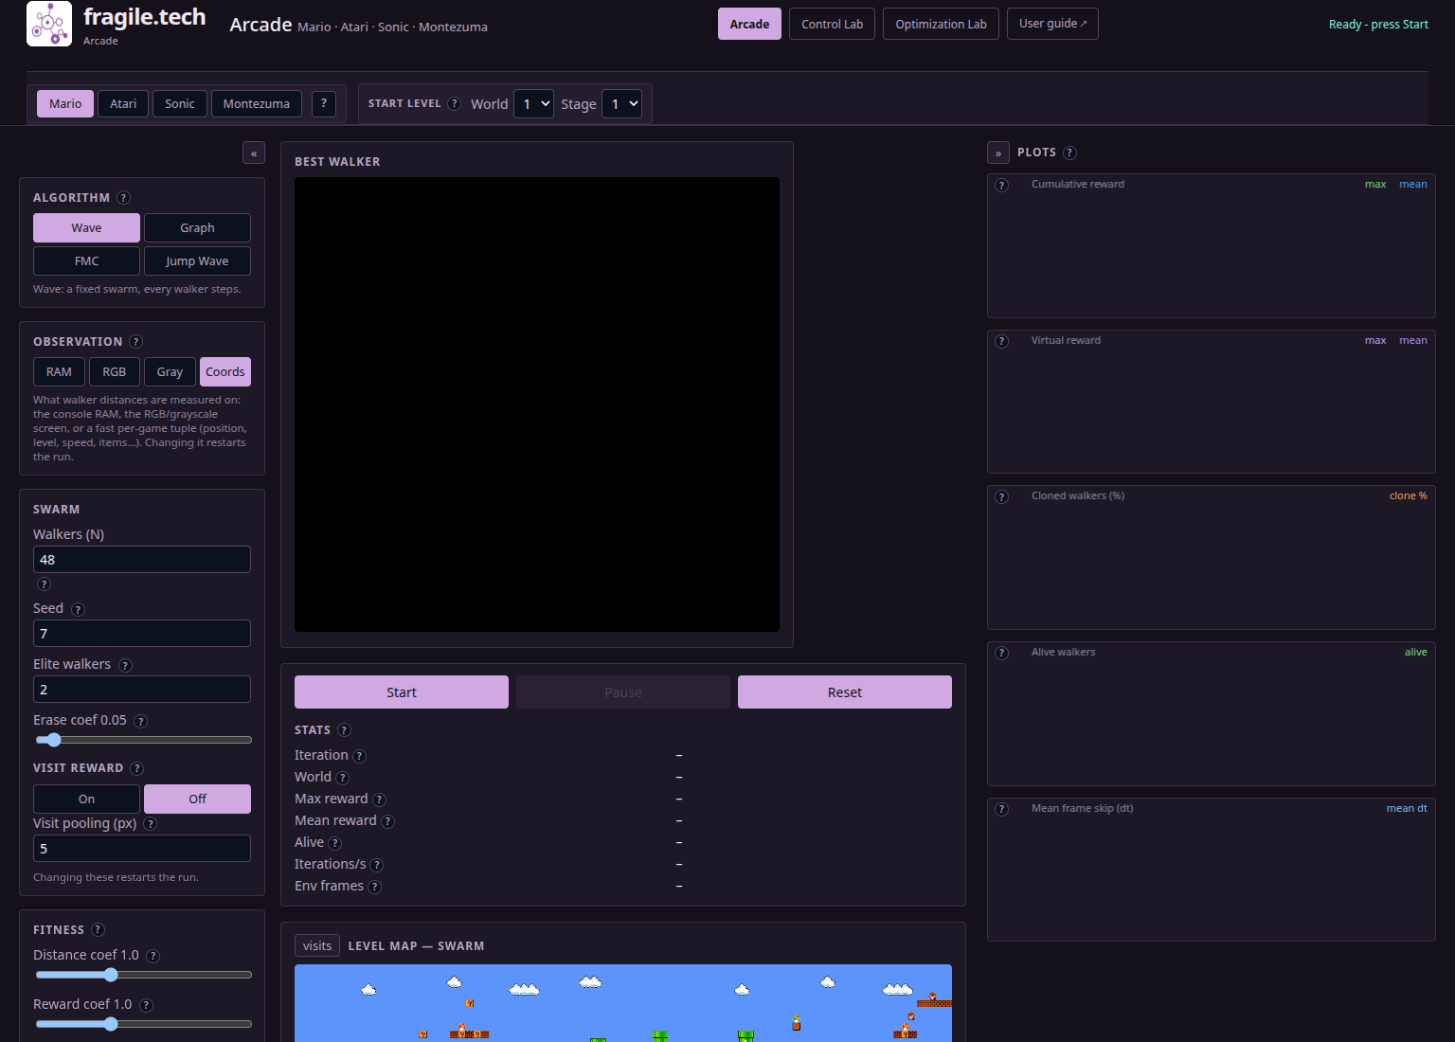Collapse the Plots panel
The width and height of the screenshot is (1455, 1042).
pos(998,153)
